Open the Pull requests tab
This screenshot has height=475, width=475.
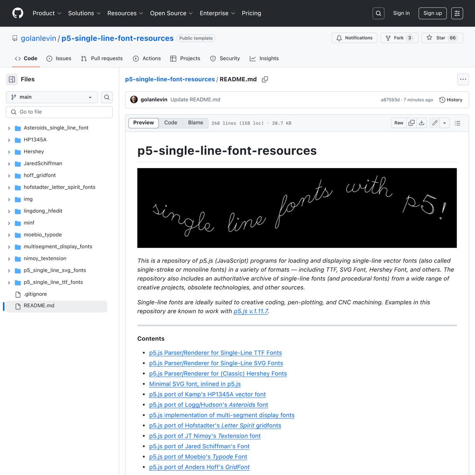pos(102,58)
